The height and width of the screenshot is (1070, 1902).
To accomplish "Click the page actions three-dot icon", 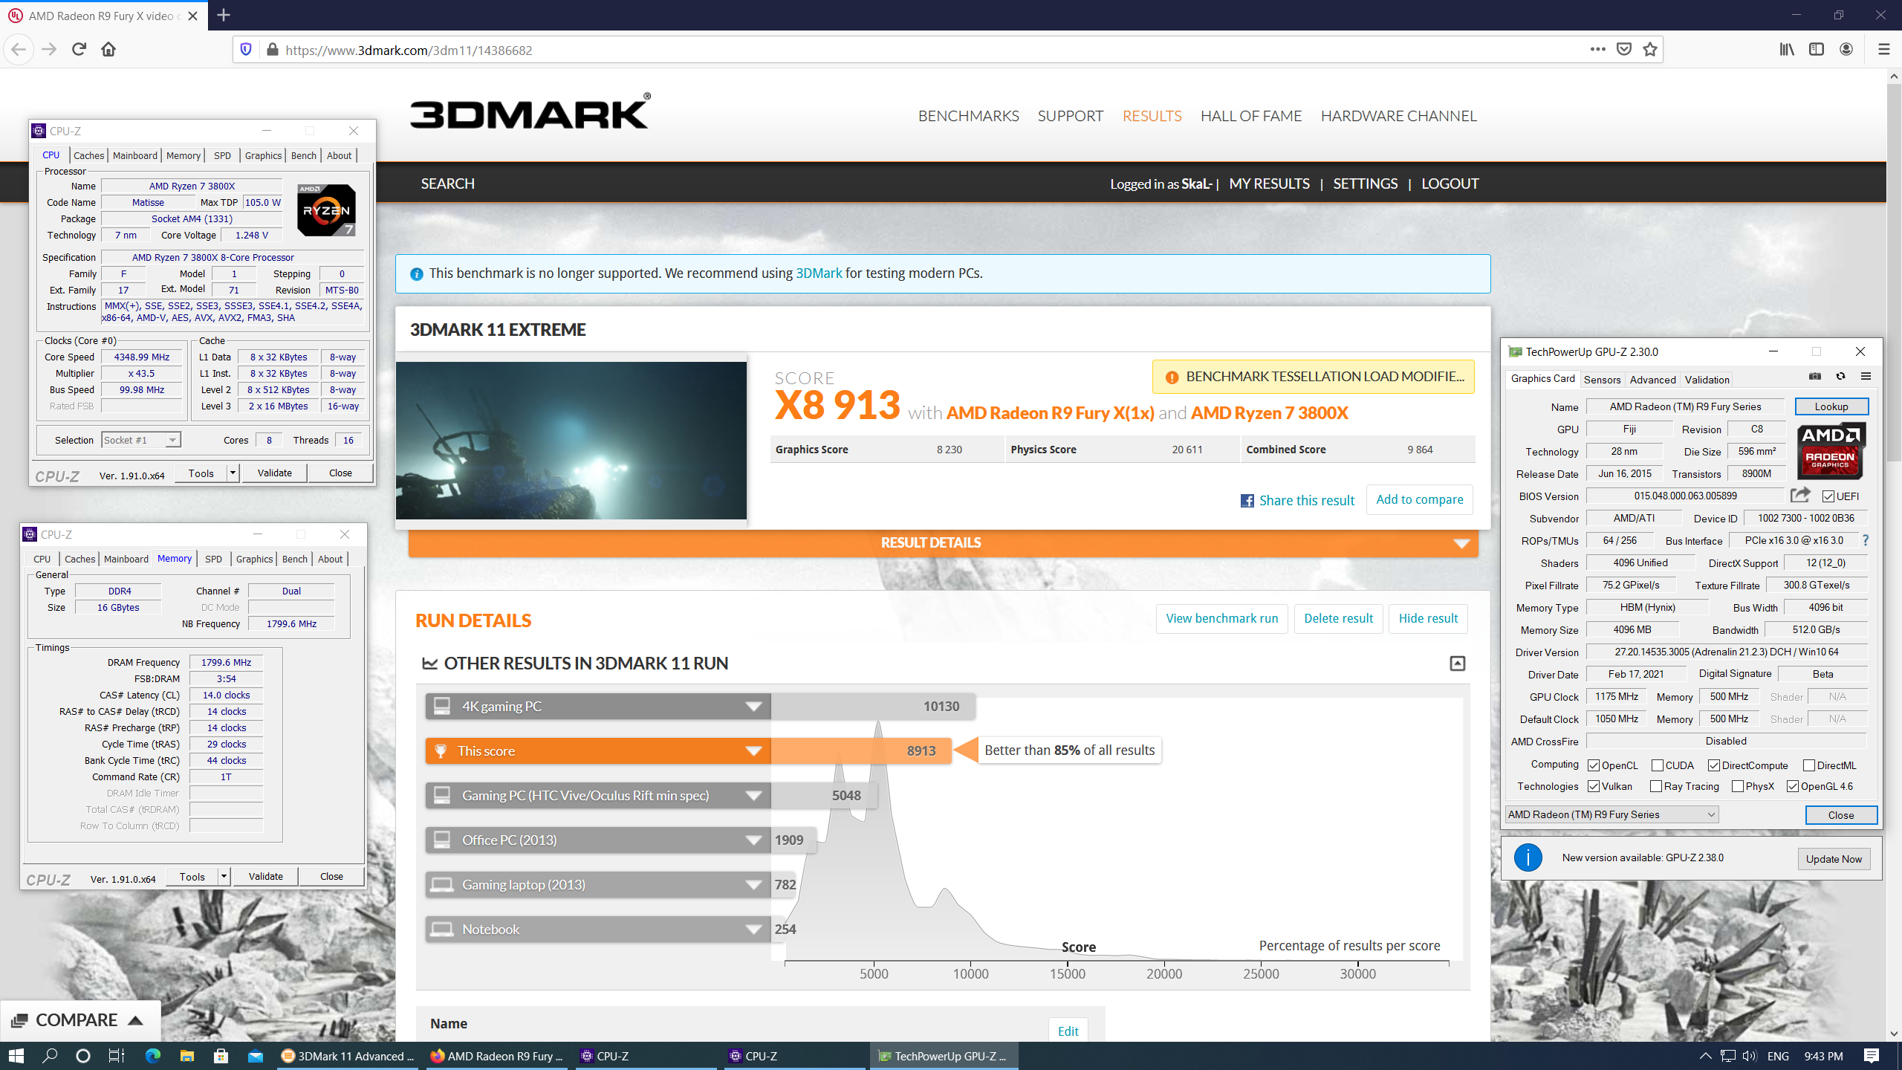I will (x=1597, y=50).
